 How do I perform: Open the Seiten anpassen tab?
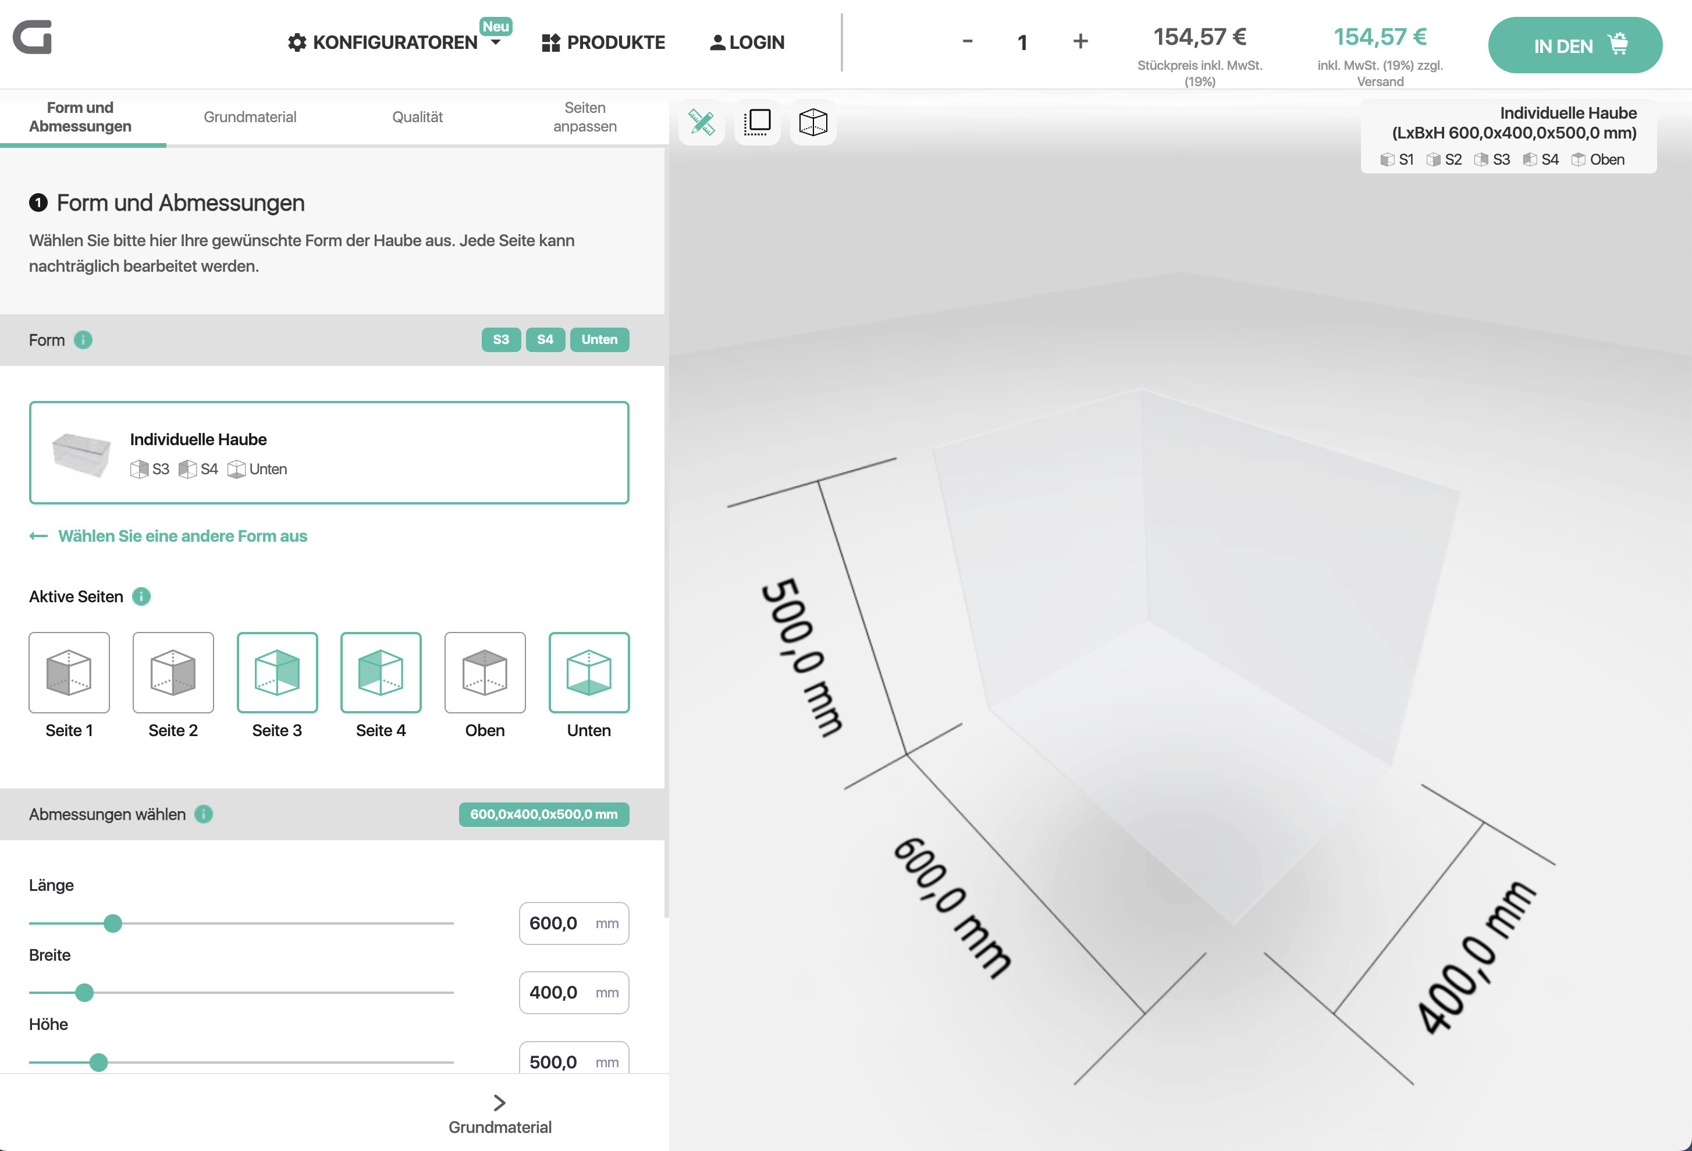click(x=585, y=117)
